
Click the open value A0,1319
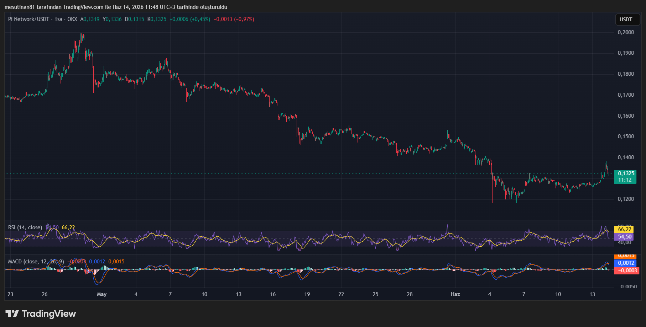[x=90, y=19]
